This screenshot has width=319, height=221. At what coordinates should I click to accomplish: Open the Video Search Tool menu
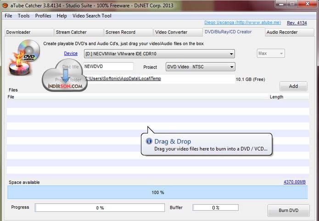(x=92, y=16)
